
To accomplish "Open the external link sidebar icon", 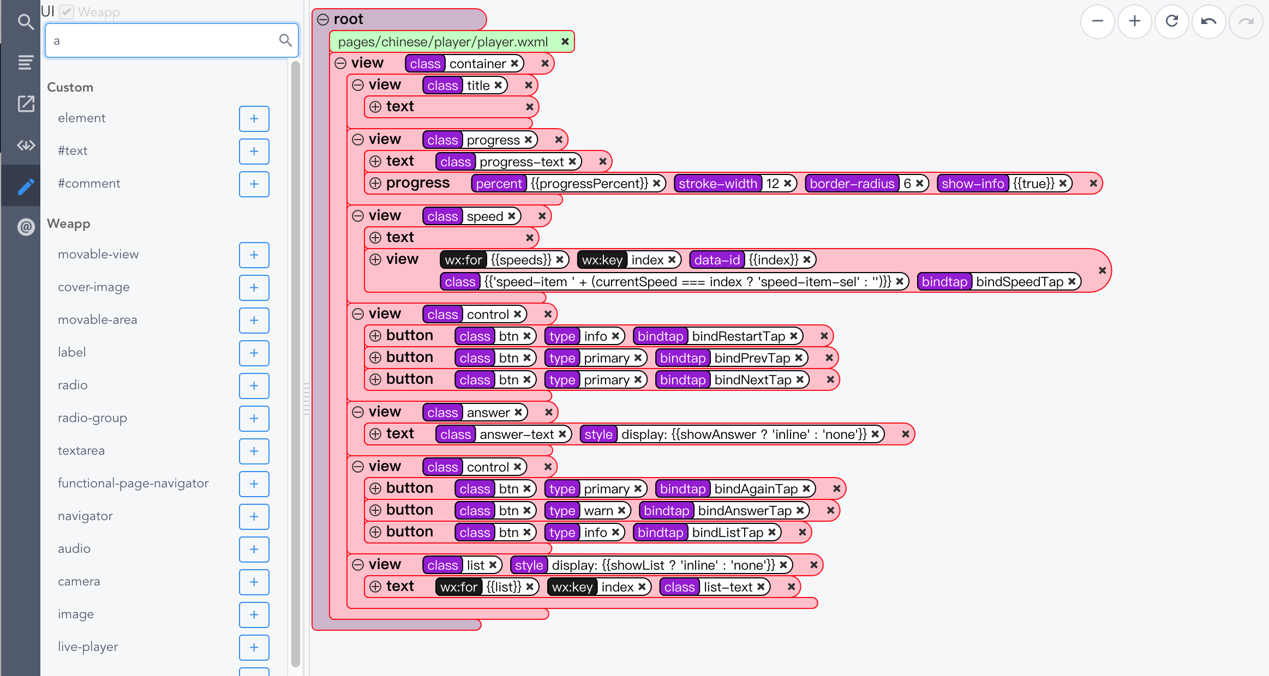I will click(x=25, y=104).
